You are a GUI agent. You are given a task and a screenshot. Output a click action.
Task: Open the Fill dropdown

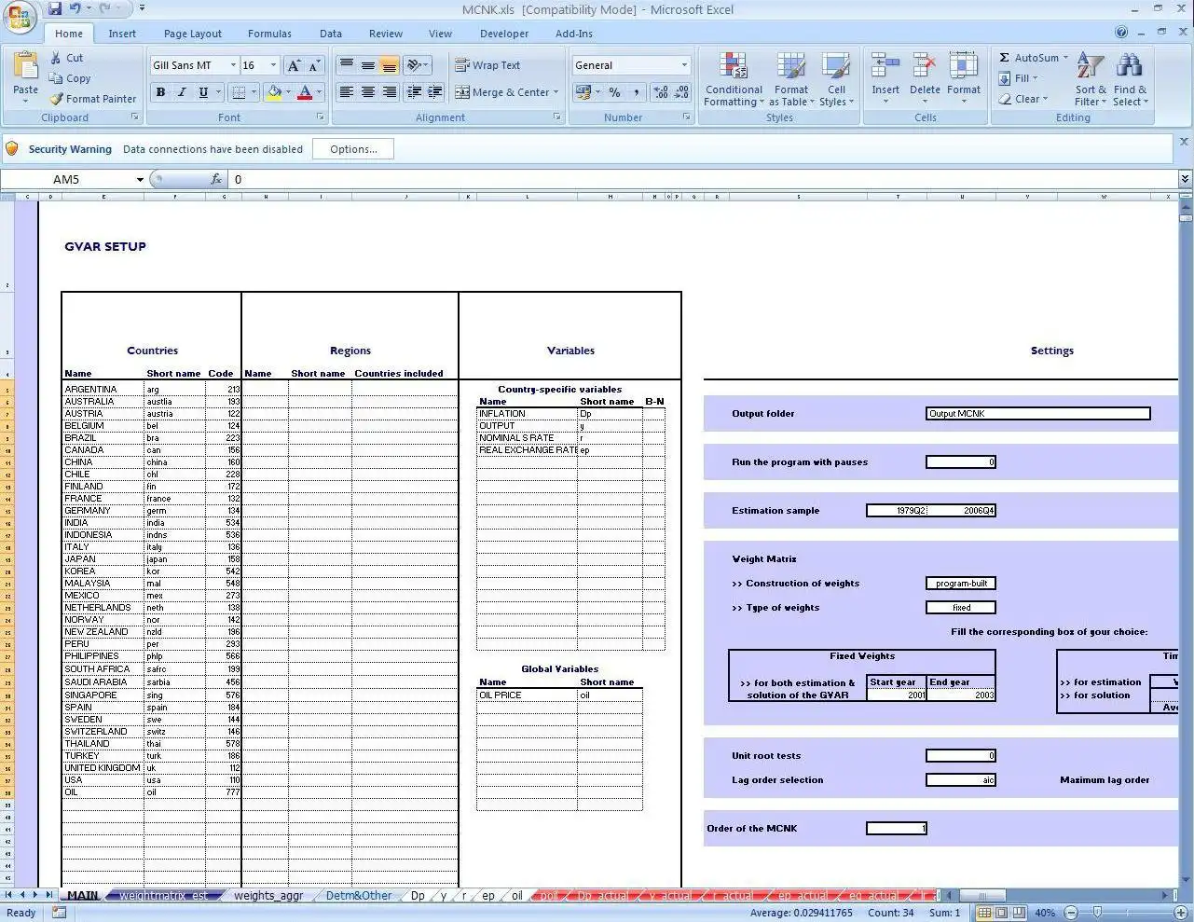pyautogui.click(x=1018, y=78)
